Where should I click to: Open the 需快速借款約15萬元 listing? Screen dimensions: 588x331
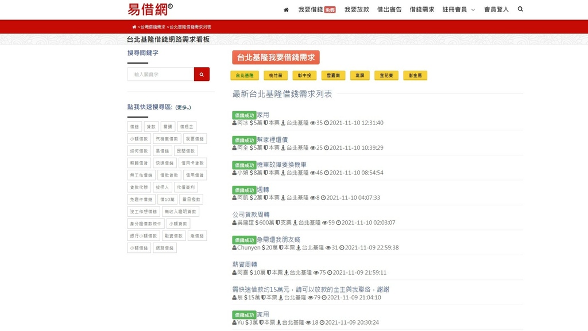point(311,290)
